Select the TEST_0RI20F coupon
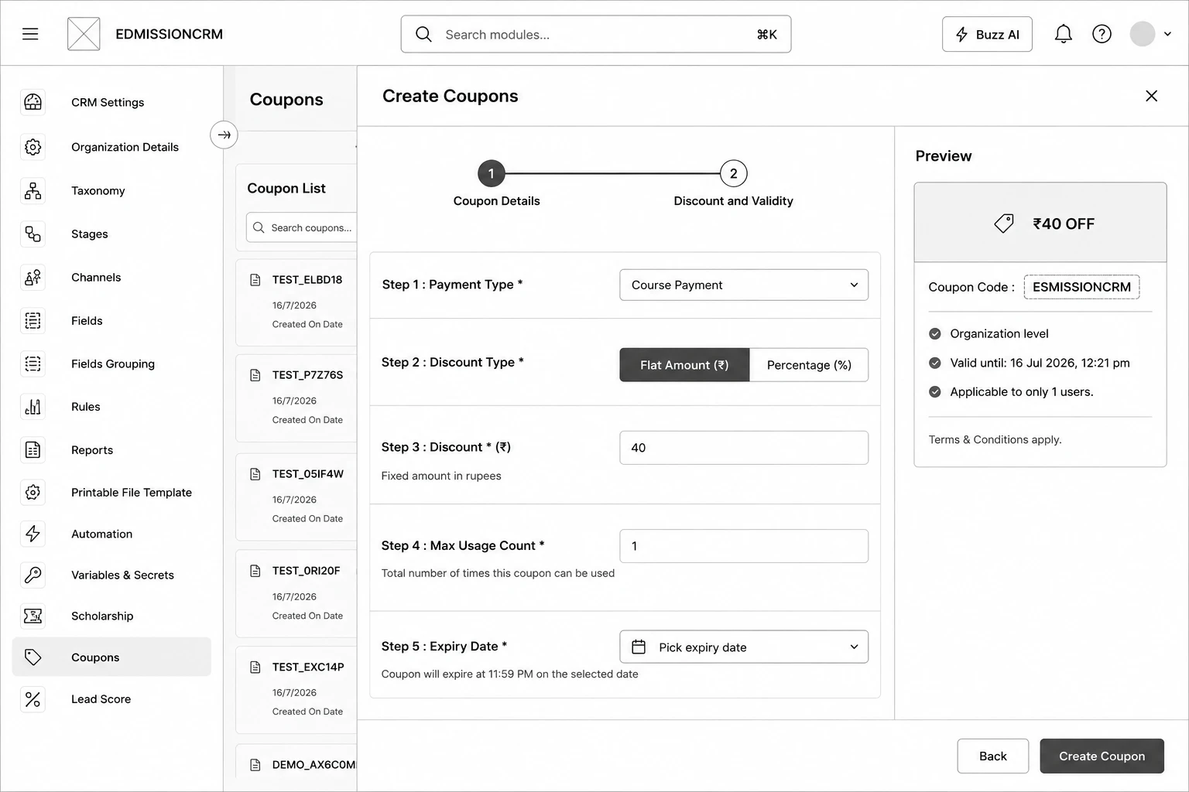 tap(296, 593)
